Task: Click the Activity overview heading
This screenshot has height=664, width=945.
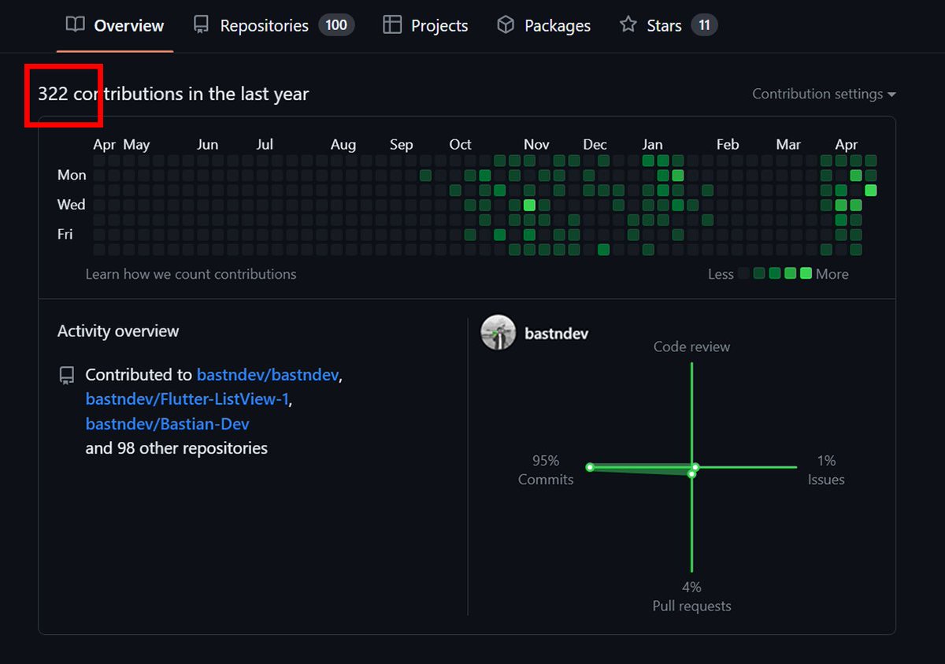Action: (118, 332)
